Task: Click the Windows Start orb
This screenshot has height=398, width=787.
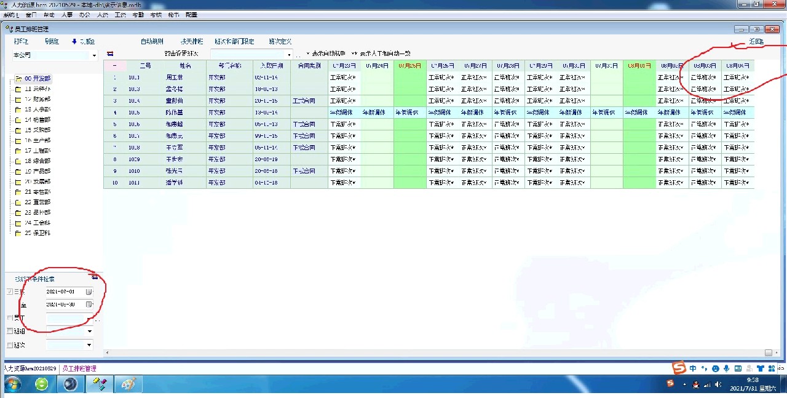Action: click(12, 384)
